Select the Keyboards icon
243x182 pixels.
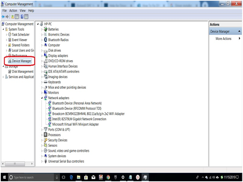pyautogui.click(x=45, y=82)
